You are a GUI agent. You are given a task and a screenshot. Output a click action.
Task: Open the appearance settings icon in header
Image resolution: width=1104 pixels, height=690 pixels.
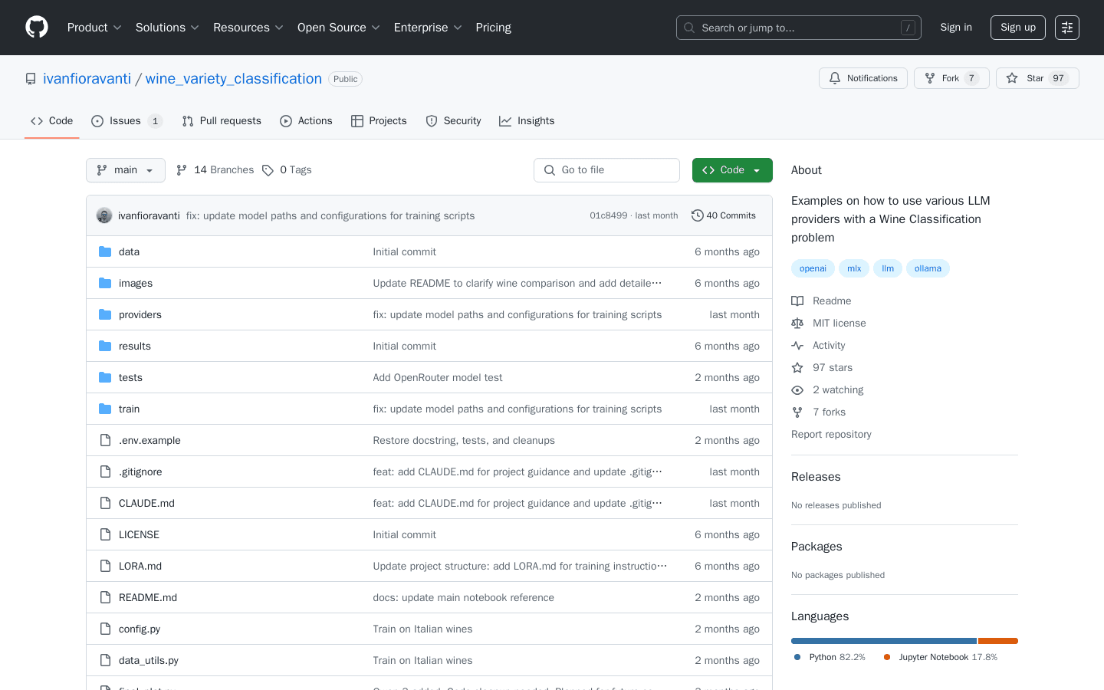[x=1066, y=28]
